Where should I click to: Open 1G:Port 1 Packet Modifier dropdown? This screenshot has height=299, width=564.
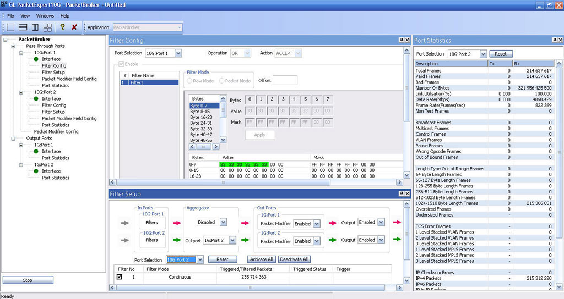[x=317, y=224]
